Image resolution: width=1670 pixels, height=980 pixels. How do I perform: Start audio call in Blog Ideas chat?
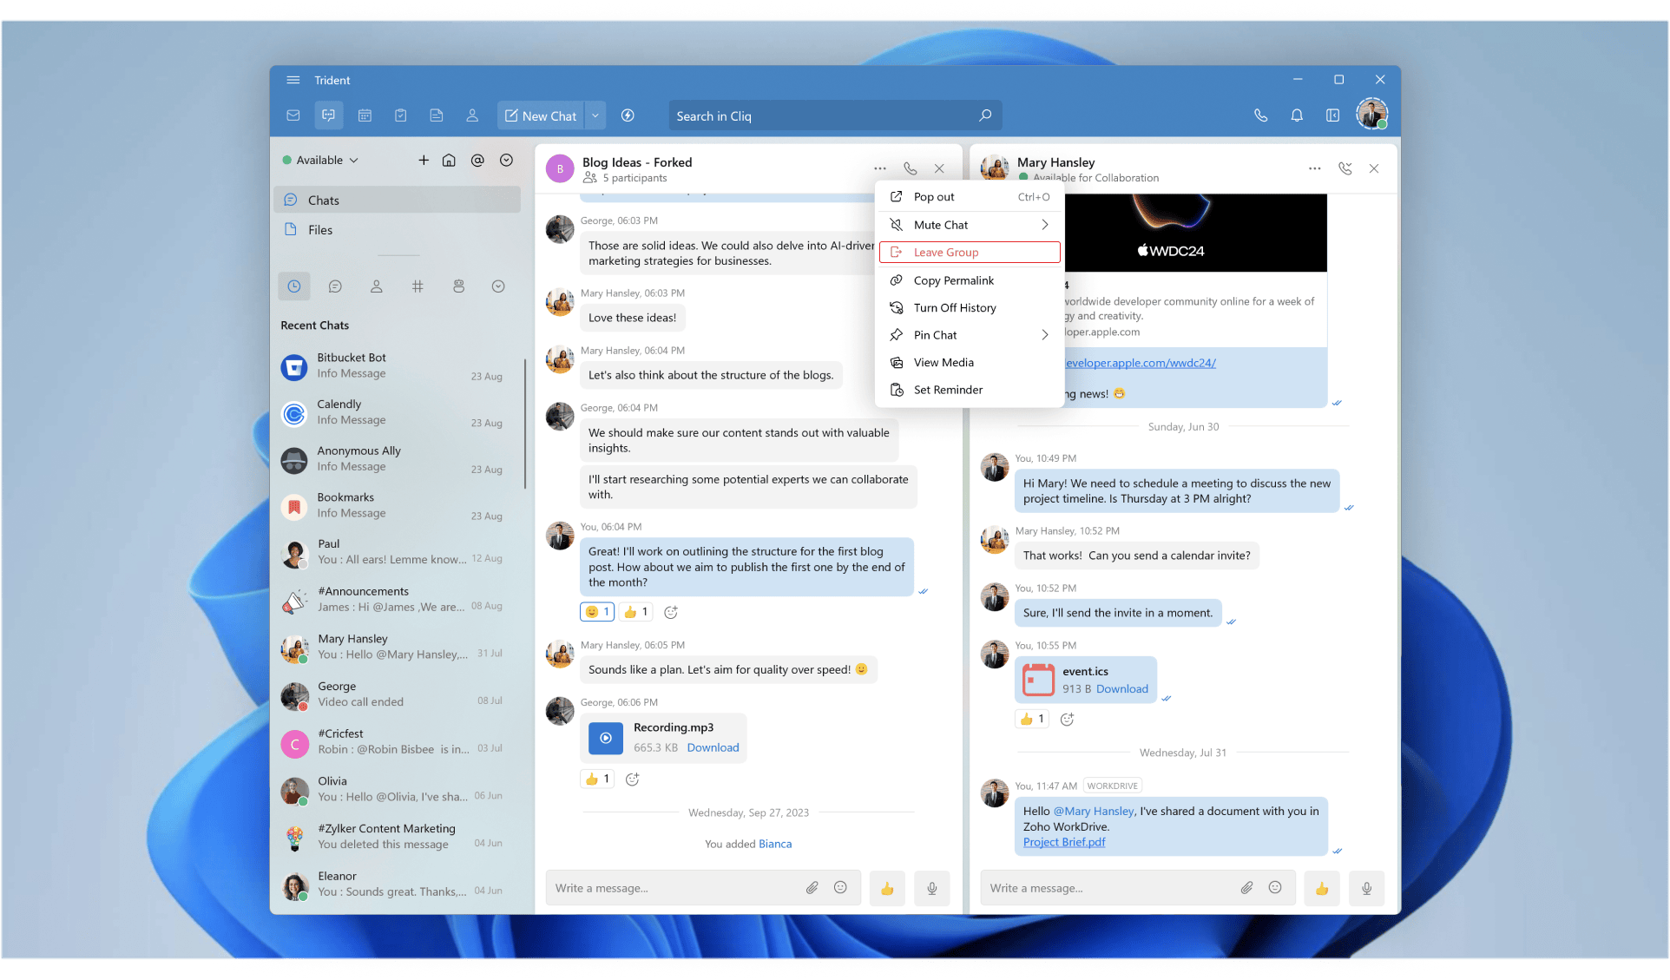pos(910,168)
